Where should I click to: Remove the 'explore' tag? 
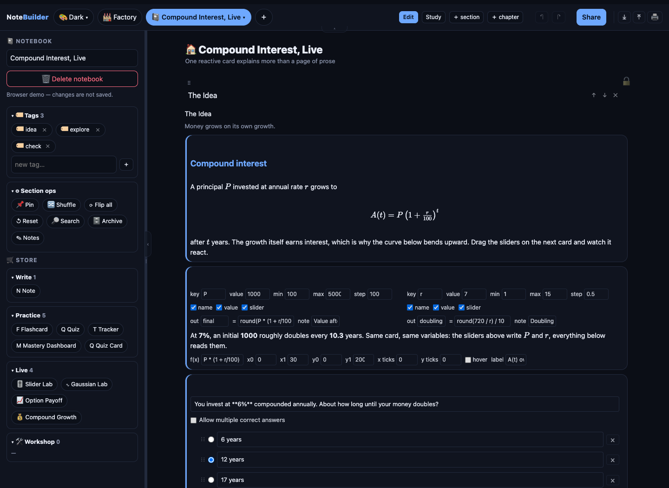point(98,130)
